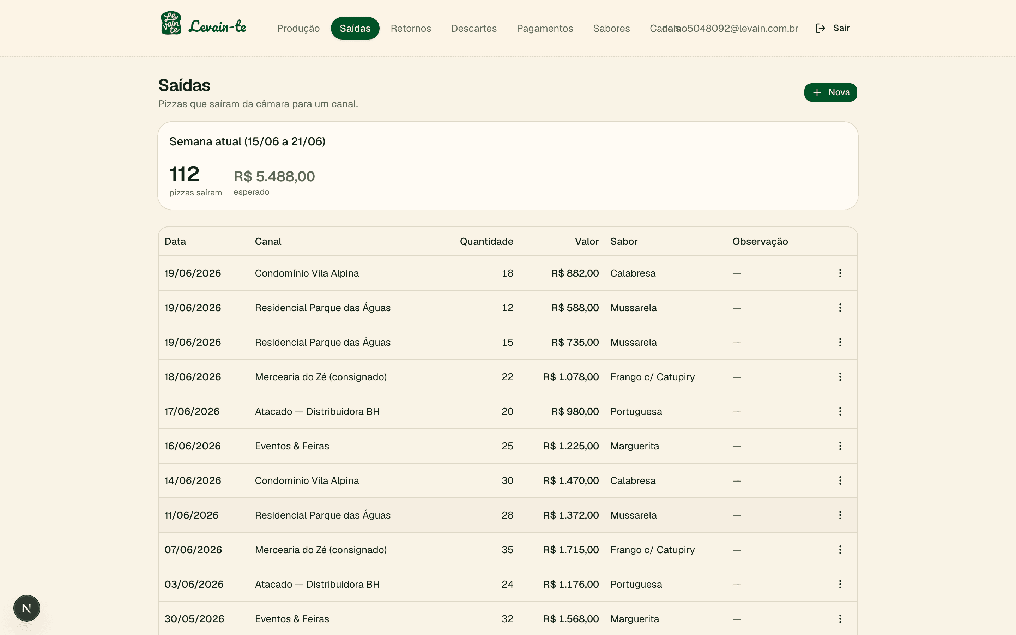Expand options for 07/06/2026 Frango row
Viewport: 1016px width, 635px height.
[x=840, y=550]
